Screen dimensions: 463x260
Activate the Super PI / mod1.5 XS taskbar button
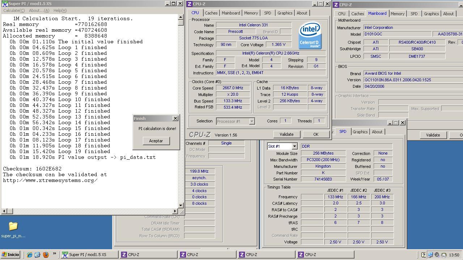(89, 255)
